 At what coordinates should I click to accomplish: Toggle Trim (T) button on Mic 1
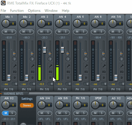tap(15, 59)
